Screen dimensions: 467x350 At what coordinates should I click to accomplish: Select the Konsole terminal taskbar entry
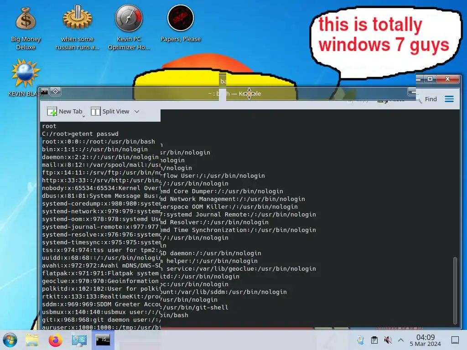103,340
